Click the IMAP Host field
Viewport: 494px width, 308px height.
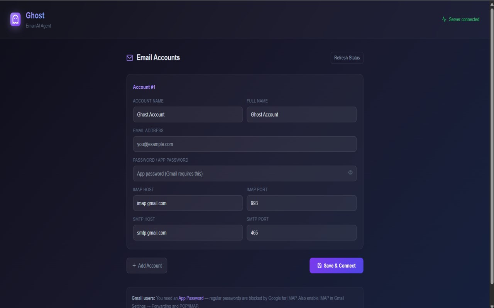188,203
